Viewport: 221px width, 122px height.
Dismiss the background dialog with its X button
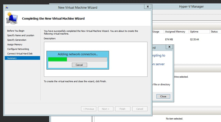(170, 47)
